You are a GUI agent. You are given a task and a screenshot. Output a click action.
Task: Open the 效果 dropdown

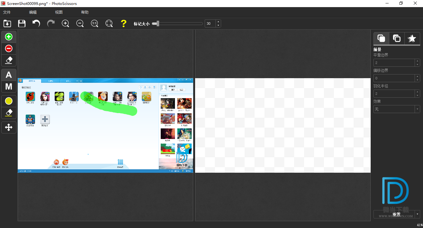click(x=397, y=109)
